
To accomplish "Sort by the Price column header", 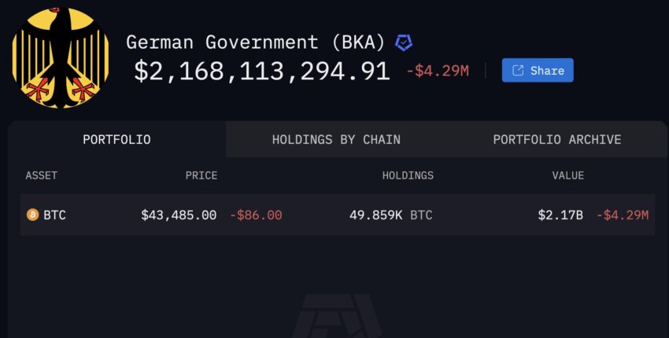I will coord(201,175).
